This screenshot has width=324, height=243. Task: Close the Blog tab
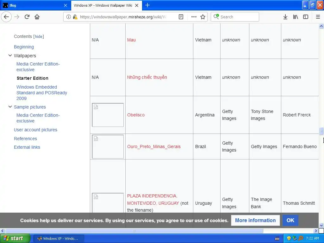point(65,5)
